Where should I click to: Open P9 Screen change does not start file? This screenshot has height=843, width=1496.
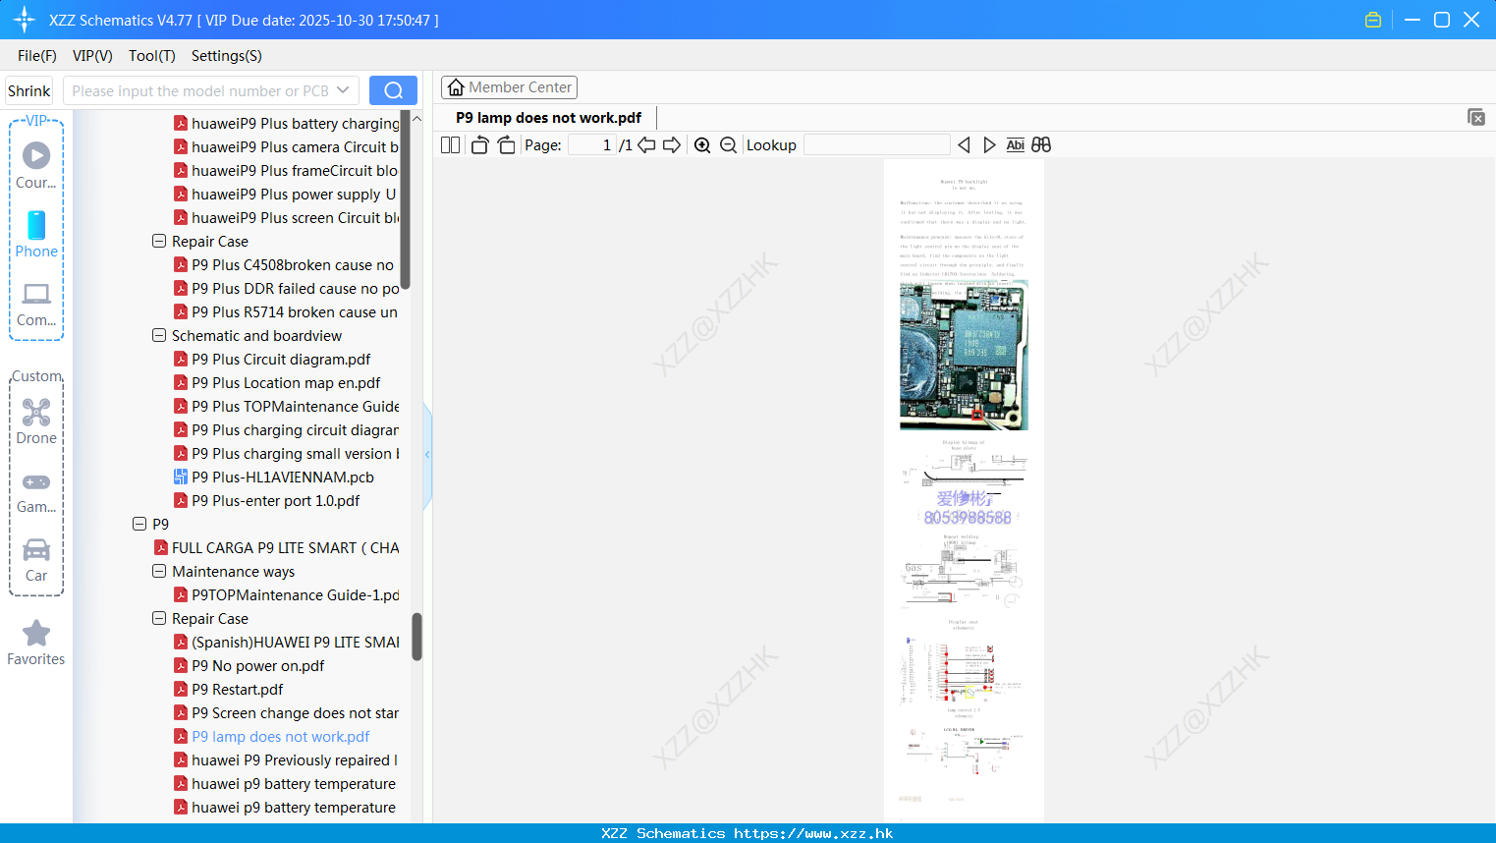[x=296, y=712]
